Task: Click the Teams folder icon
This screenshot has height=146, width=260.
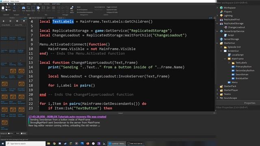Action: pos(221,94)
